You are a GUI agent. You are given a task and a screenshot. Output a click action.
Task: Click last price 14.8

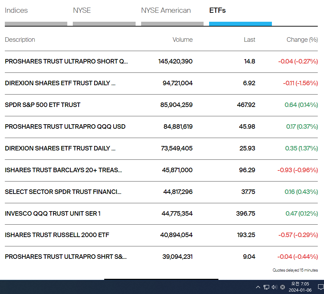tap(249, 61)
